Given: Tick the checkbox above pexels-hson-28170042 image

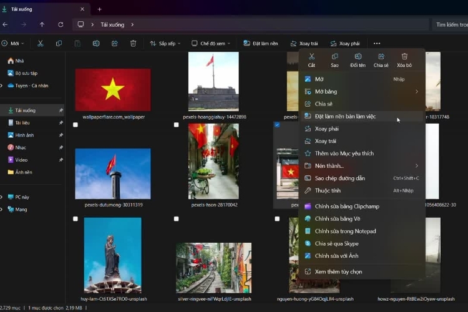Looking at the screenshot, I should coord(177,125).
